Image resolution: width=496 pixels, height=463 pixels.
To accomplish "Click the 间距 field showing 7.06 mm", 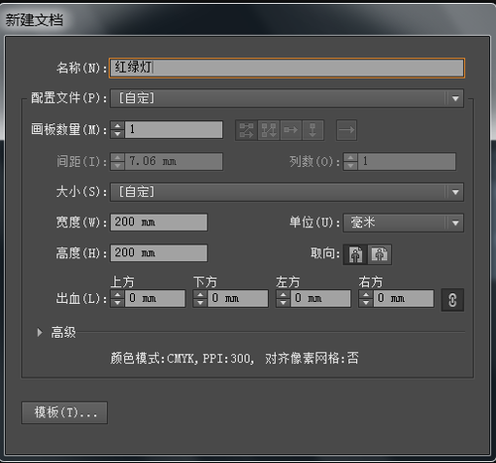I will (174, 162).
